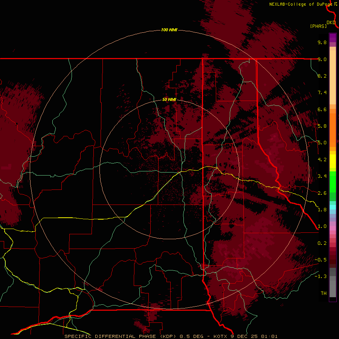
Task: Pick the orange band of the color bar
Action: (x=333, y=130)
